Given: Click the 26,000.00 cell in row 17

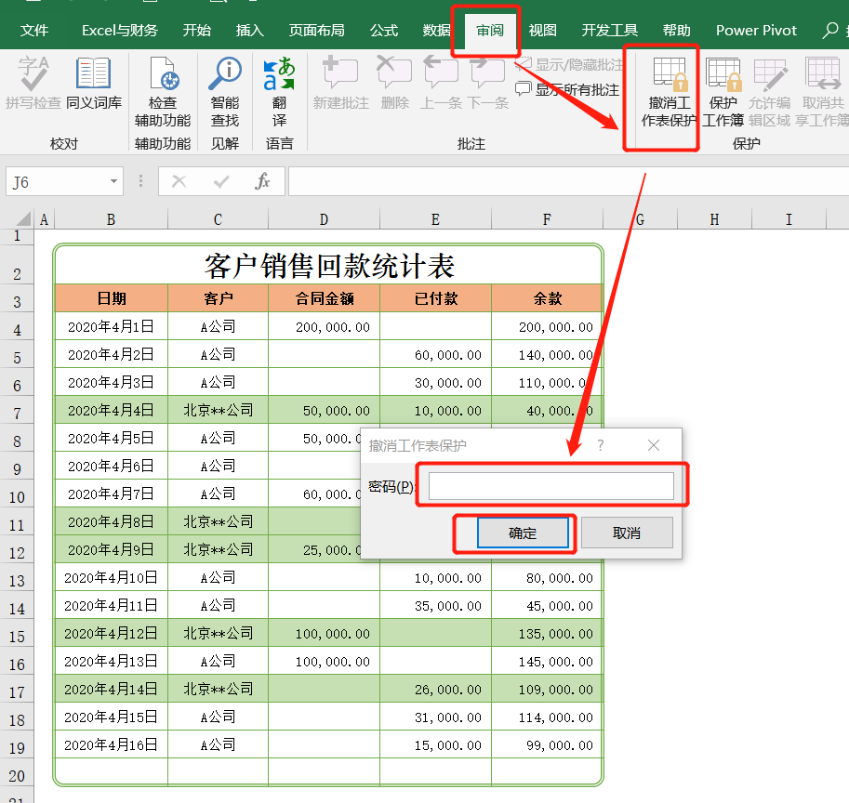Looking at the screenshot, I should click(x=435, y=690).
